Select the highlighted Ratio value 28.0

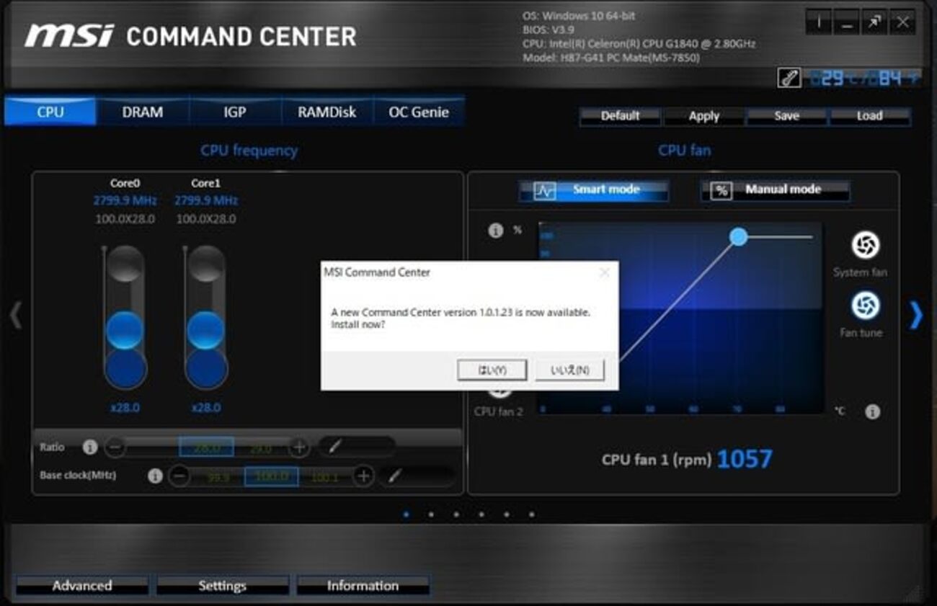tap(206, 447)
